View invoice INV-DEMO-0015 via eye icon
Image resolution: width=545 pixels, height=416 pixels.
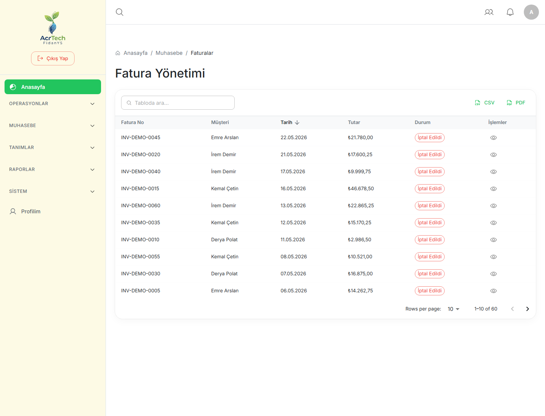(x=494, y=189)
